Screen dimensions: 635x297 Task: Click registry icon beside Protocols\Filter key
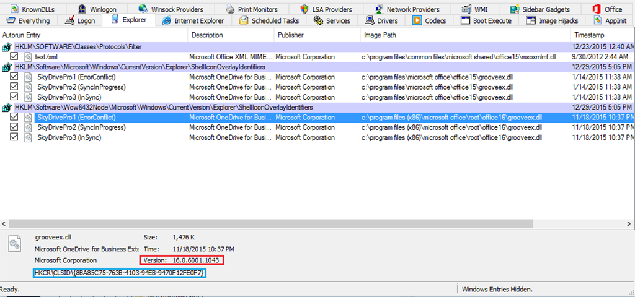tap(6, 47)
